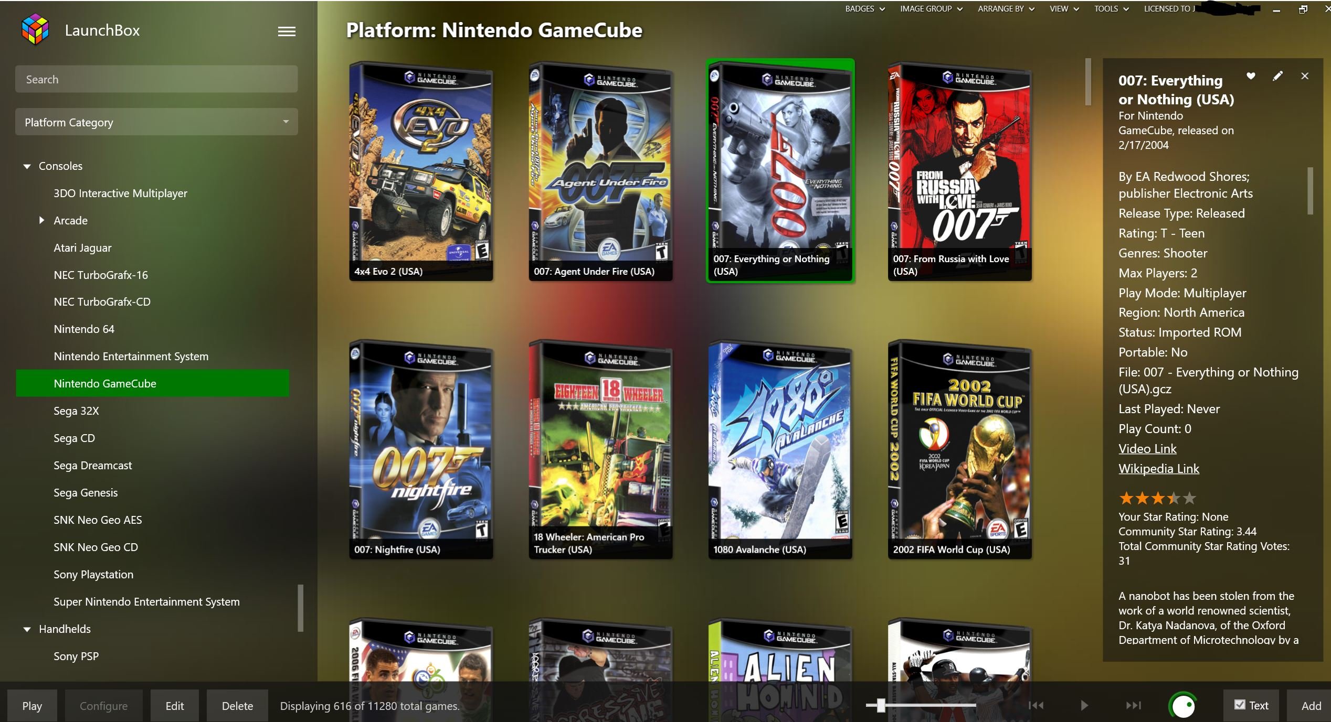This screenshot has height=722, width=1331.
Task: Select the 1080 Avalanche (USA) game cover
Action: pos(780,449)
